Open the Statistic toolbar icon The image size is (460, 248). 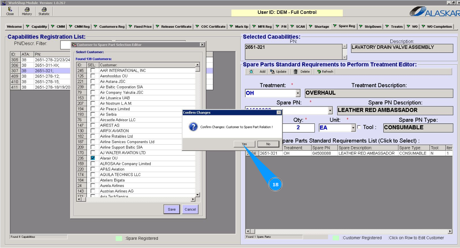pos(44,12)
